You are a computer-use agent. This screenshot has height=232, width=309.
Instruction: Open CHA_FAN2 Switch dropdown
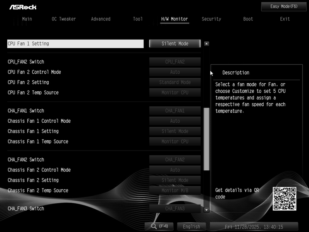(x=175, y=159)
